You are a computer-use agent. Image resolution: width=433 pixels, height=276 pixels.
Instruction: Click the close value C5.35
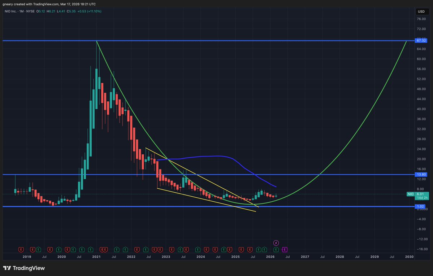[71, 11]
